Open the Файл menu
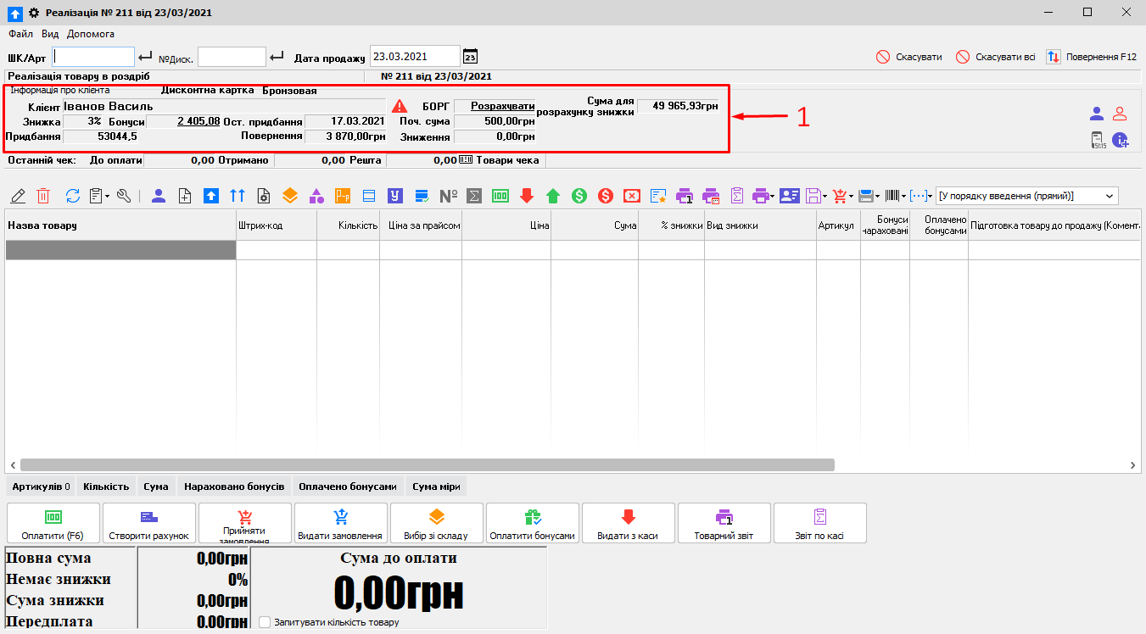 (x=20, y=34)
